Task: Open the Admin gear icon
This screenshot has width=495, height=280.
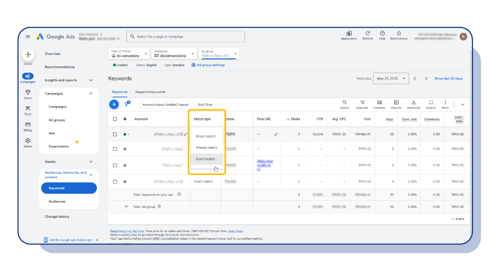Action: click(28, 140)
